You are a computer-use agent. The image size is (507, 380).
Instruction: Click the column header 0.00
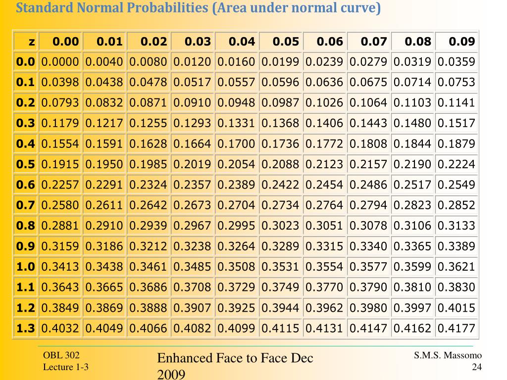[x=60, y=42]
